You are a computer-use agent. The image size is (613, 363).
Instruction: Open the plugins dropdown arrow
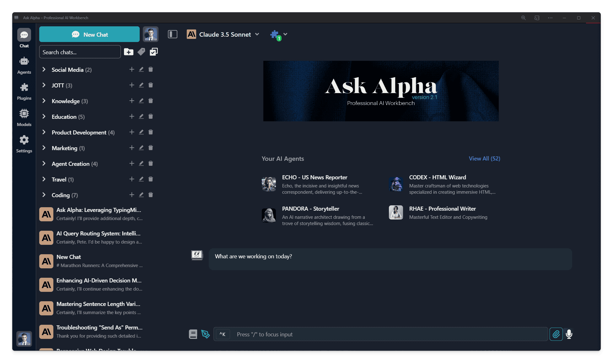[285, 34]
